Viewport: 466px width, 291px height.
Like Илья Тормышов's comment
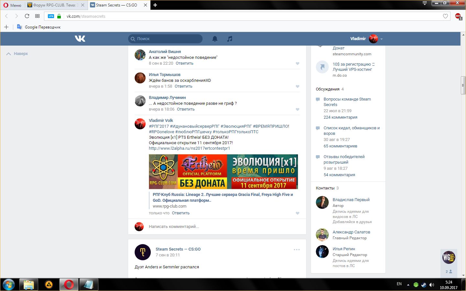(297, 86)
